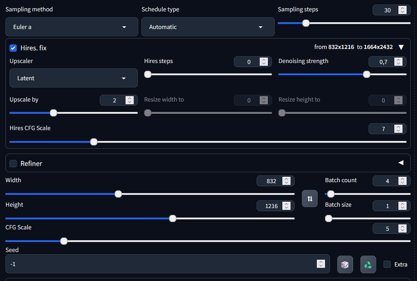Screen dimensions: 417x281
Task: Collapse Hires. fix with the down triangle
Action: [x=401, y=47]
